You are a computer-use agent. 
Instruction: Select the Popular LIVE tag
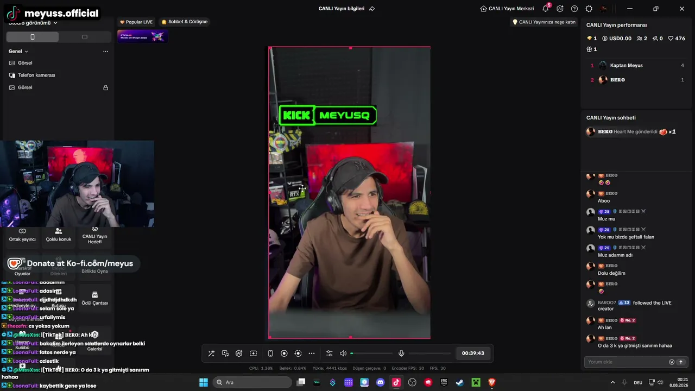pyautogui.click(x=136, y=22)
